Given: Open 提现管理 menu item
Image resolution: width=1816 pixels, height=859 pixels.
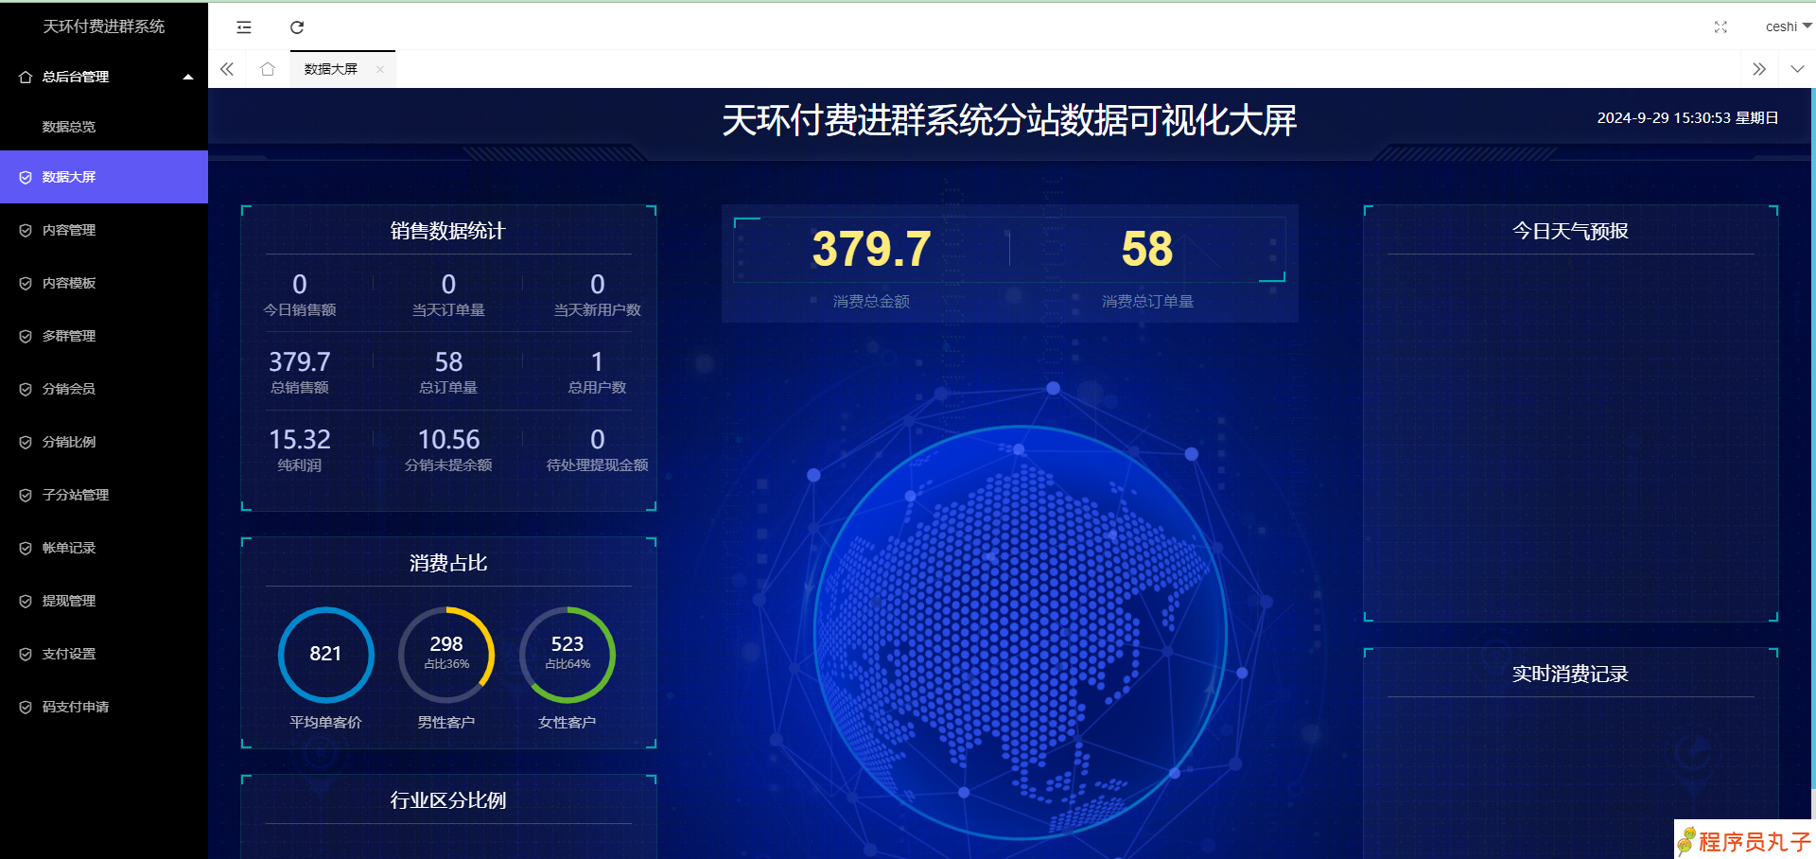Looking at the screenshot, I should (104, 601).
